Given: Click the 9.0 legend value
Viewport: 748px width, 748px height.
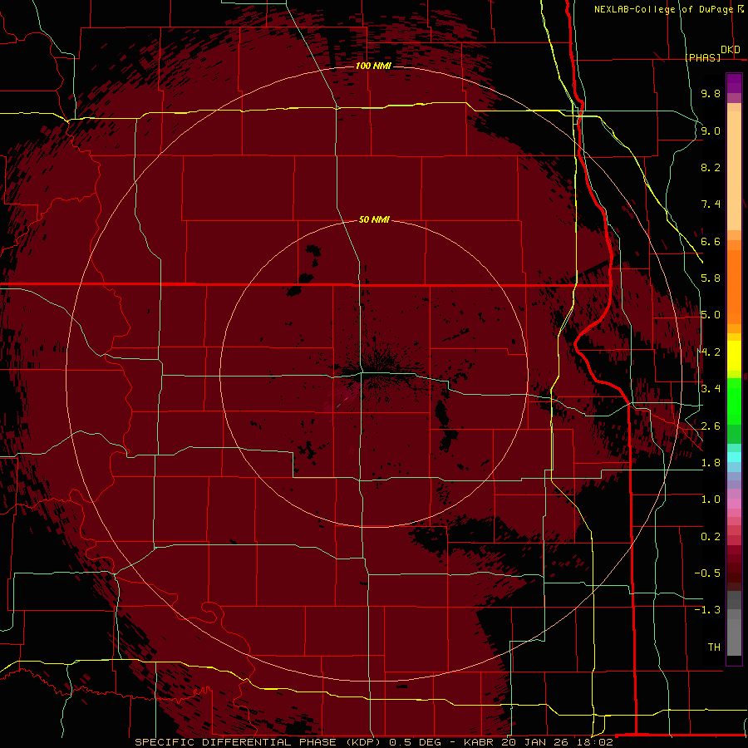Looking at the screenshot, I should point(711,130).
